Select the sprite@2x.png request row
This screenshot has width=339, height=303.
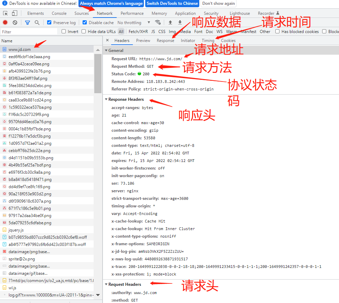pos(47,259)
